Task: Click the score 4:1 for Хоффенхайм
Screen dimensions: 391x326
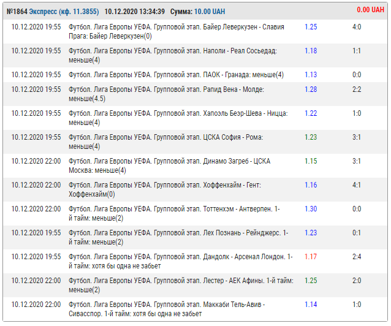Action: point(357,185)
